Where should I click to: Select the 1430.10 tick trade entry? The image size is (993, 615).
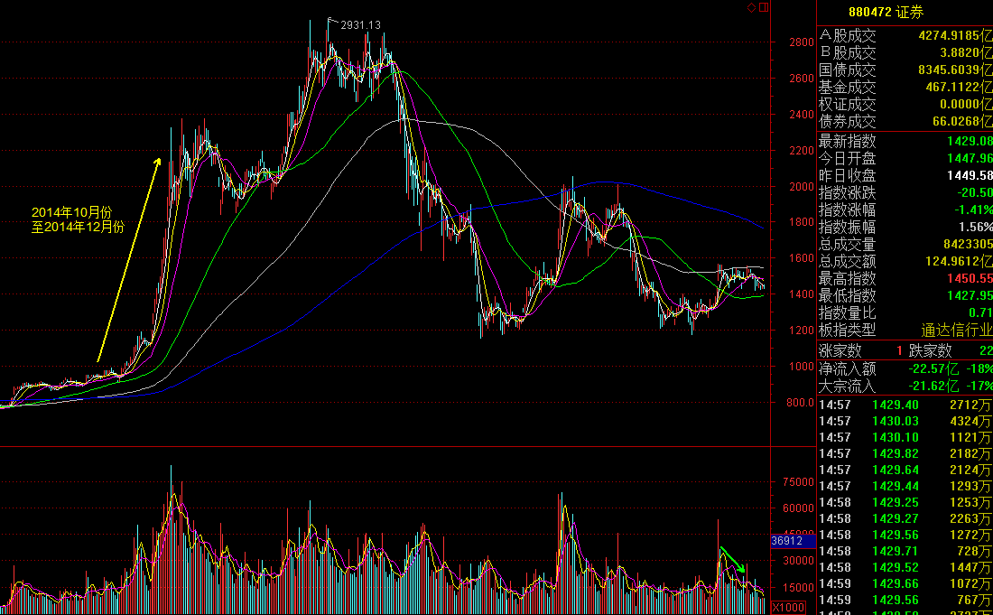[x=904, y=437]
